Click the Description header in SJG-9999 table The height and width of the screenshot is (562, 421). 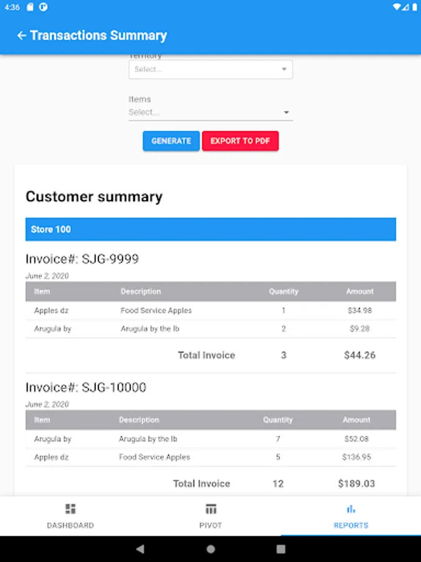click(x=141, y=292)
